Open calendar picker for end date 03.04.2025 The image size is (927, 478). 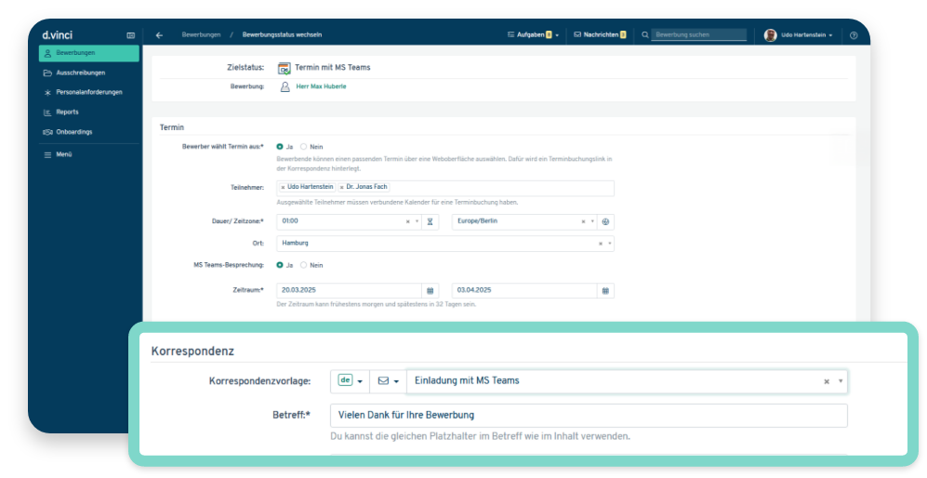pos(605,291)
